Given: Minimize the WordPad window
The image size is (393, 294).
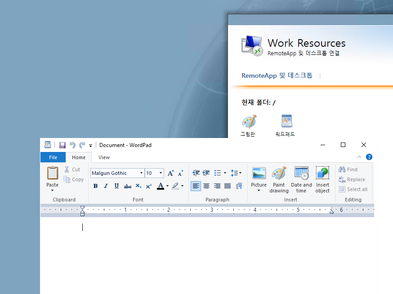Looking at the screenshot, I should click(323, 145).
